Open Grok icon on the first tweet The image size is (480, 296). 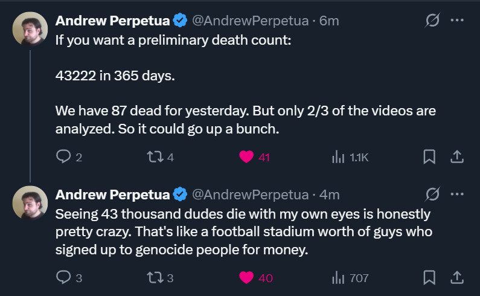tap(432, 21)
